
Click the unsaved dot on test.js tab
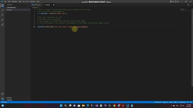point(54,5)
